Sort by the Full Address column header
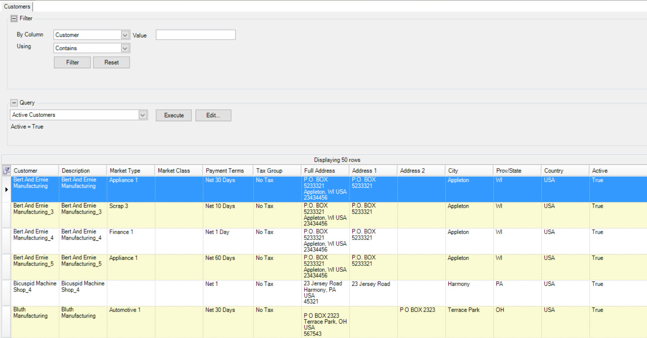The width and height of the screenshot is (647, 338). tap(325, 171)
